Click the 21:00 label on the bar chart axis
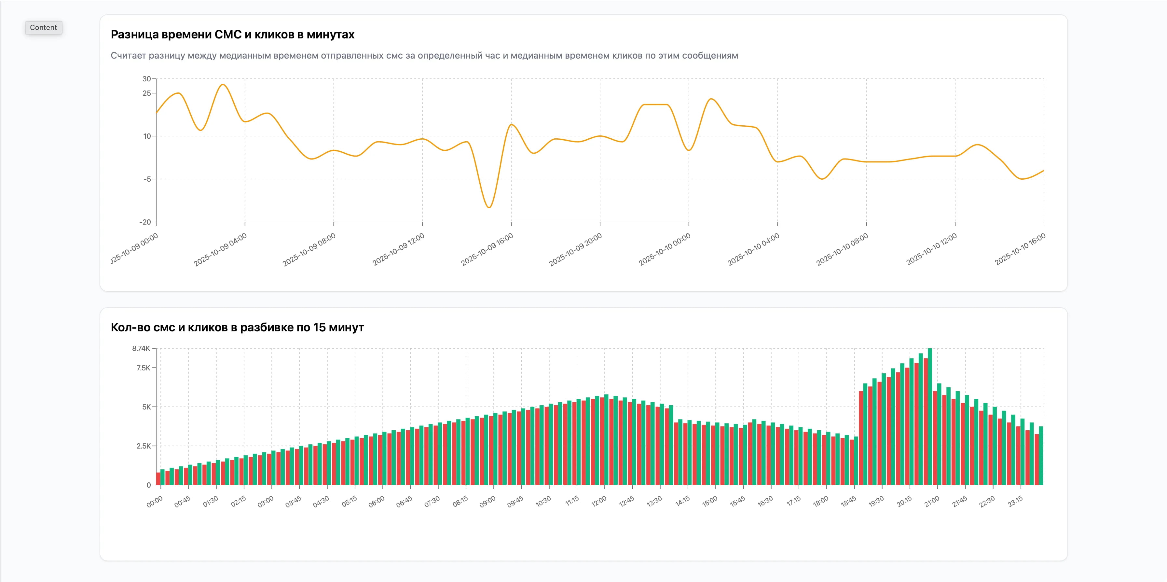Image resolution: width=1167 pixels, height=582 pixels. pos(932,501)
